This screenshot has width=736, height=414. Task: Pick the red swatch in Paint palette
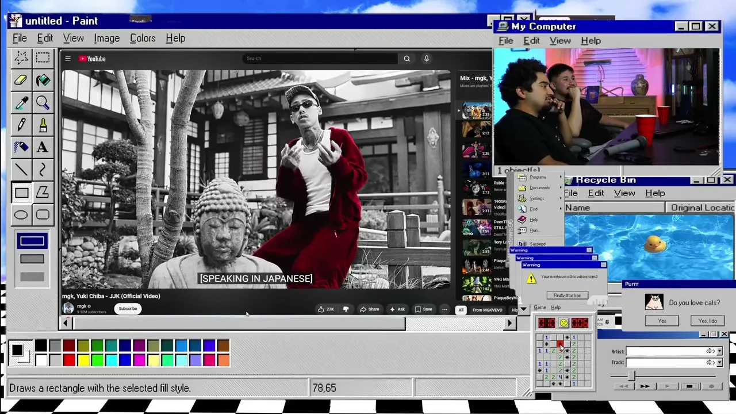pos(69,360)
